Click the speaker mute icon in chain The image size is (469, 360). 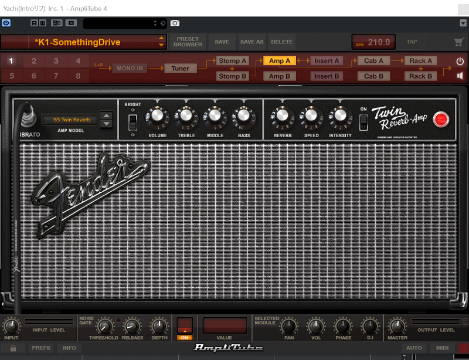coord(460,76)
